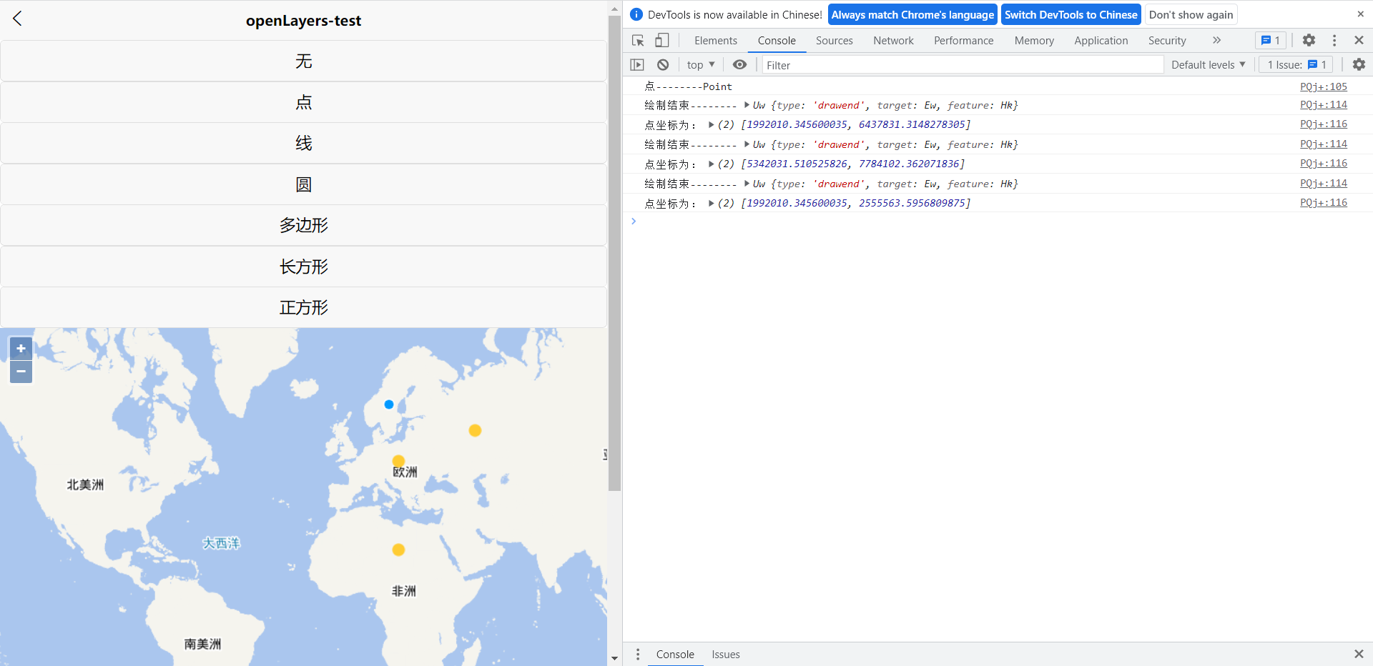
Task: Select the 多边形 draw option
Action: tap(303, 226)
